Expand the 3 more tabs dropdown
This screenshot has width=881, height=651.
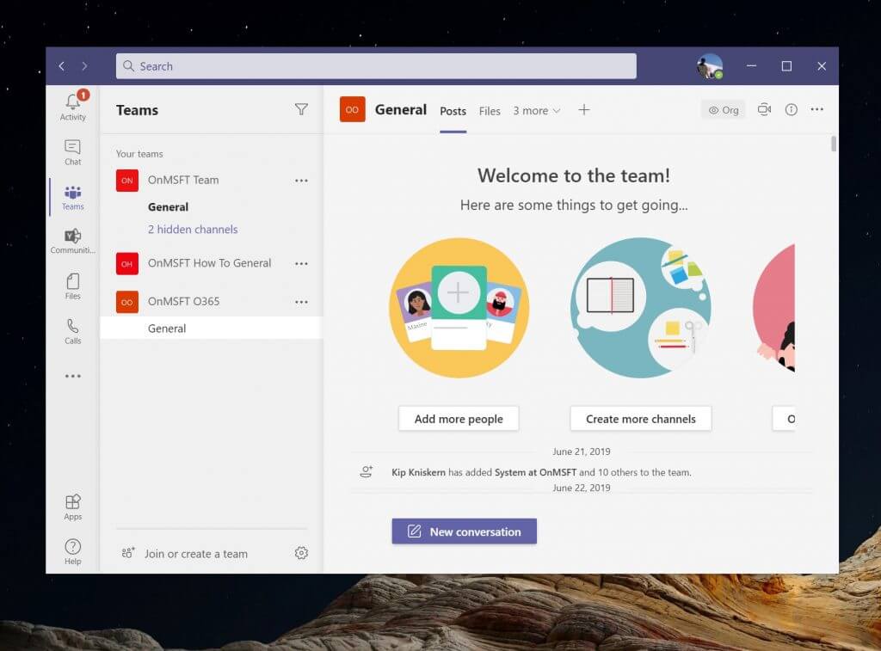tap(537, 111)
